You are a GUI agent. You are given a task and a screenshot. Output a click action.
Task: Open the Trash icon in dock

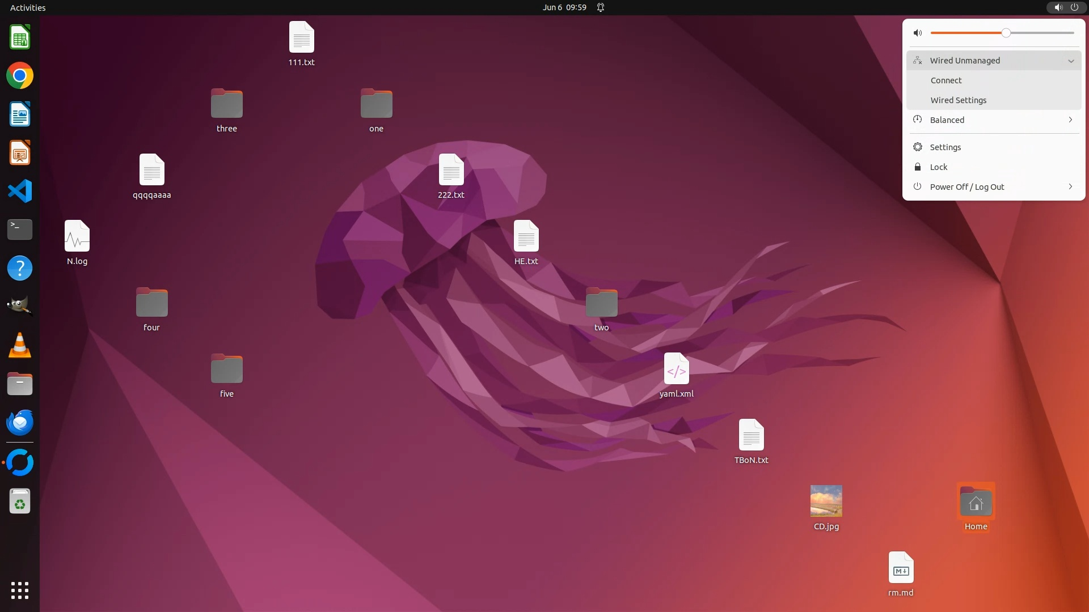coord(20,501)
